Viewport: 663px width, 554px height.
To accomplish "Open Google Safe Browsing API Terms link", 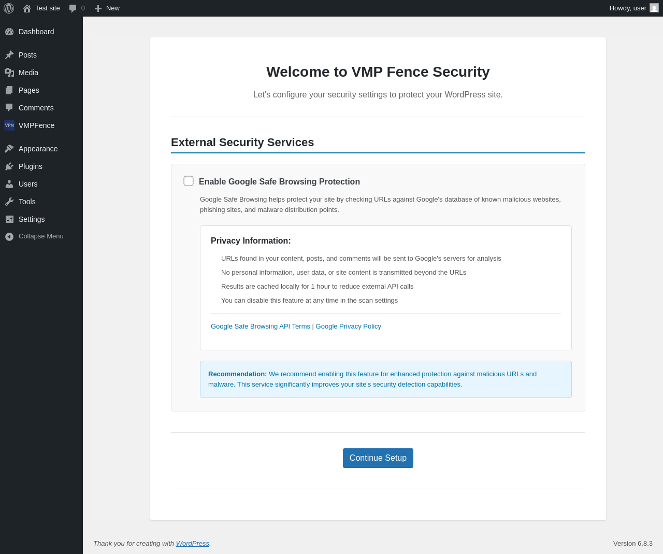I will click(x=261, y=326).
